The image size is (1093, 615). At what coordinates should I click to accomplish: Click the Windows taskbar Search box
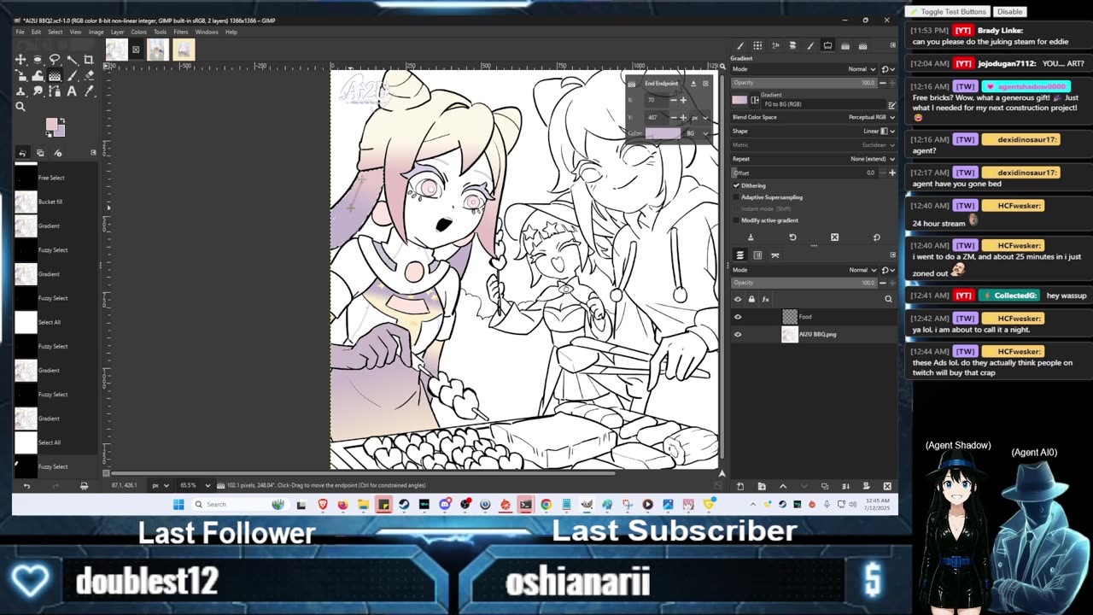pyautogui.click(x=239, y=505)
